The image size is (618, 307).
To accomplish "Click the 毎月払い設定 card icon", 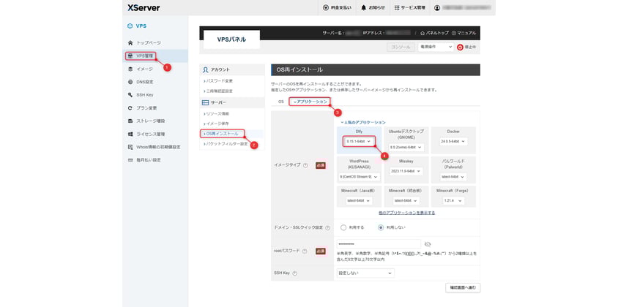I will tap(130, 160).
